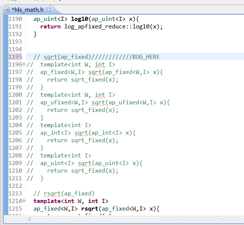244x225 pixels.
Task: Click 'ap_int<I> sqrt(ap_int<I> x){' line 1205
Action: pyautogui.click(x=88, y=133)
